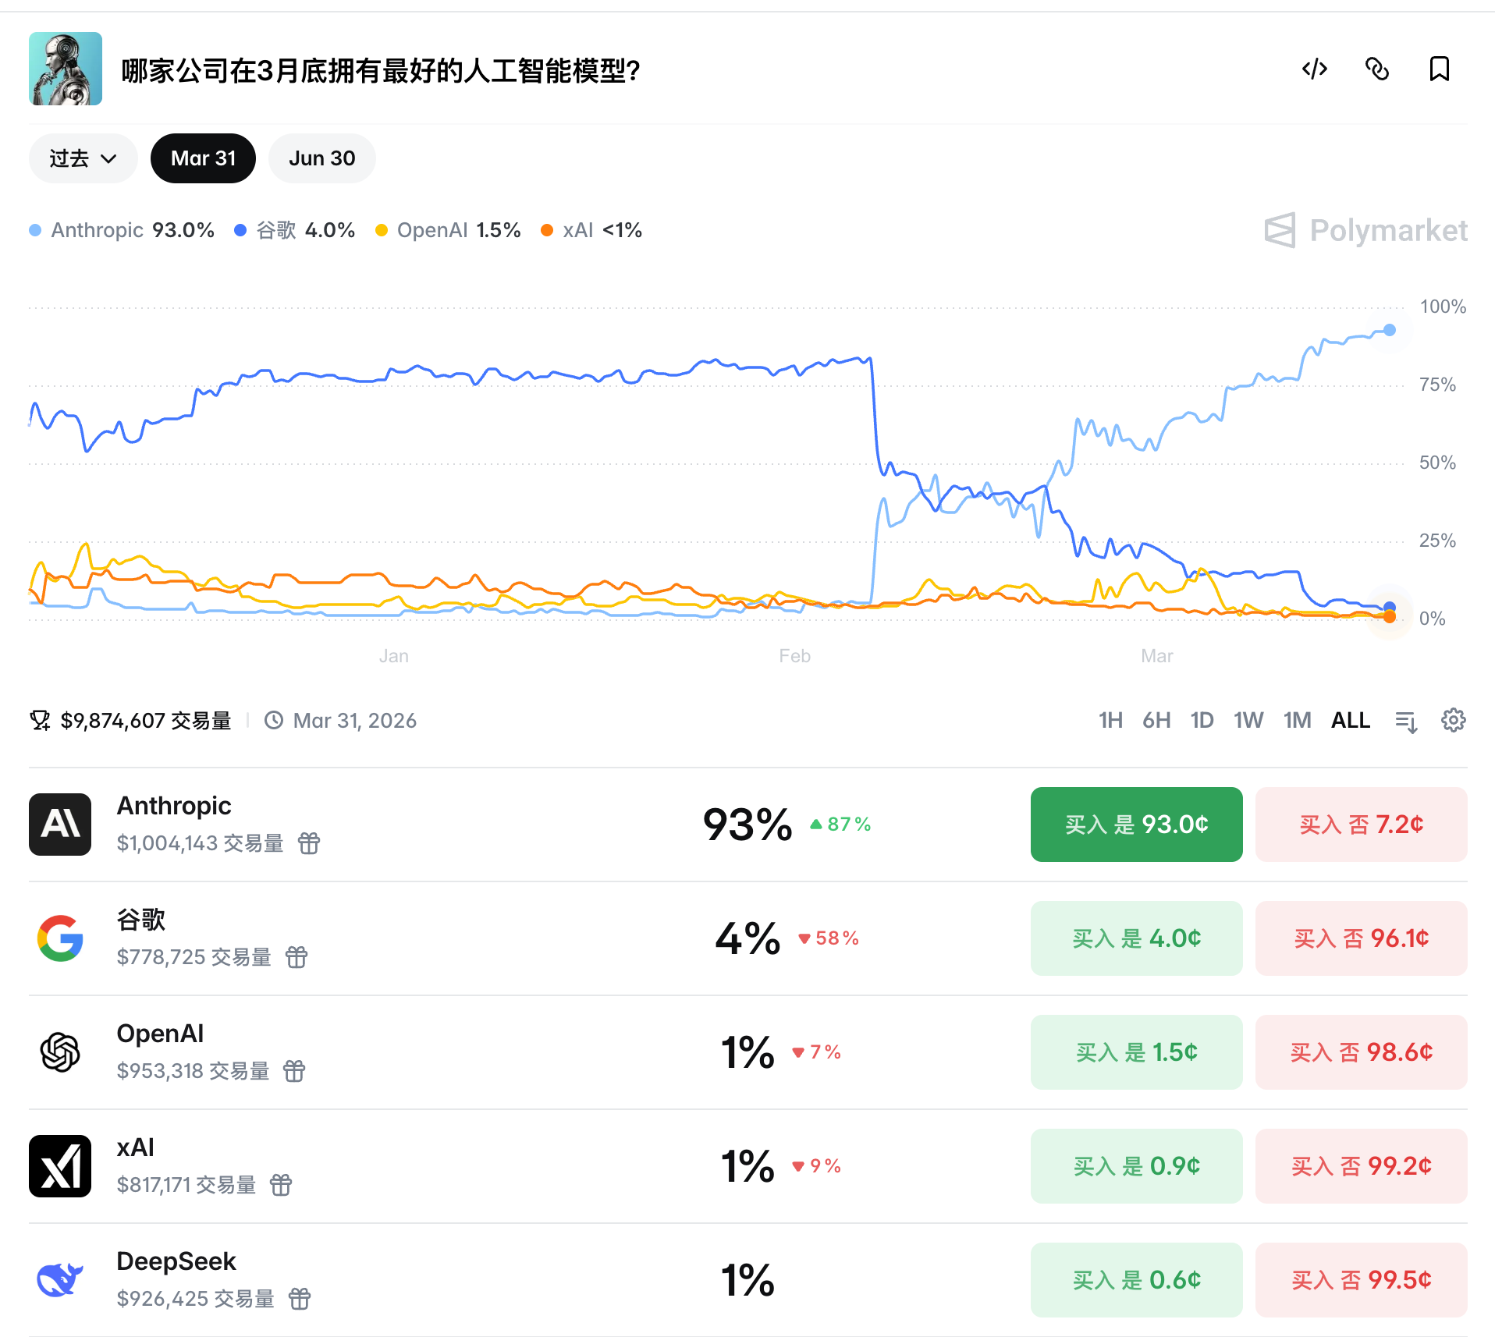Click the embed code icon

[1315, 69]
